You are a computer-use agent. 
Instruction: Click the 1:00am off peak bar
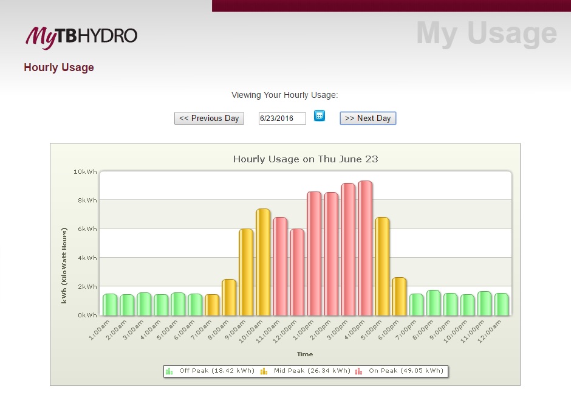tap(109, 305)
